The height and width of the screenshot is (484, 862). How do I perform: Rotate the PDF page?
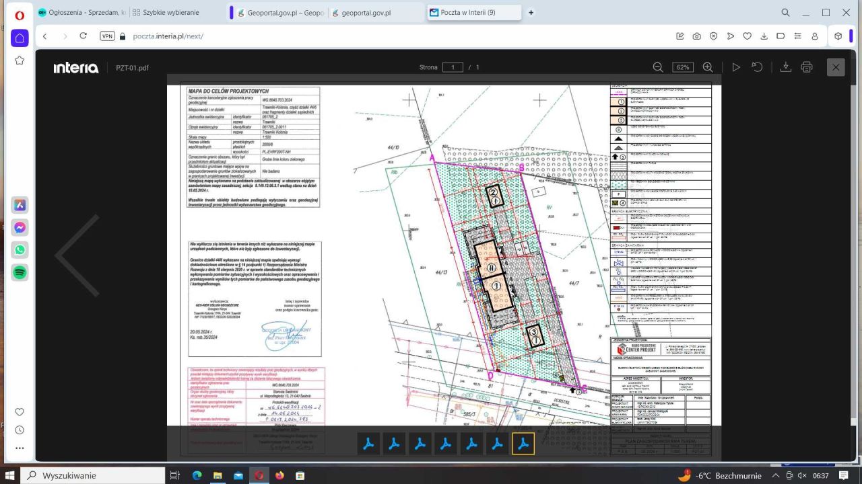pos(757,67)
